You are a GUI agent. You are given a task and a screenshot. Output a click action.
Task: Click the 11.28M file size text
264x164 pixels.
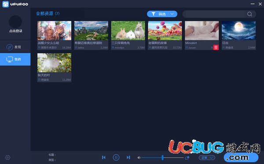tap(66, 80)
